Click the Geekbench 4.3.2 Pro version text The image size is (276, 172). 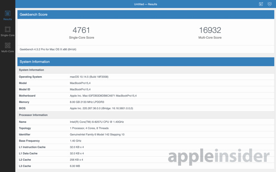coord(48,49)
